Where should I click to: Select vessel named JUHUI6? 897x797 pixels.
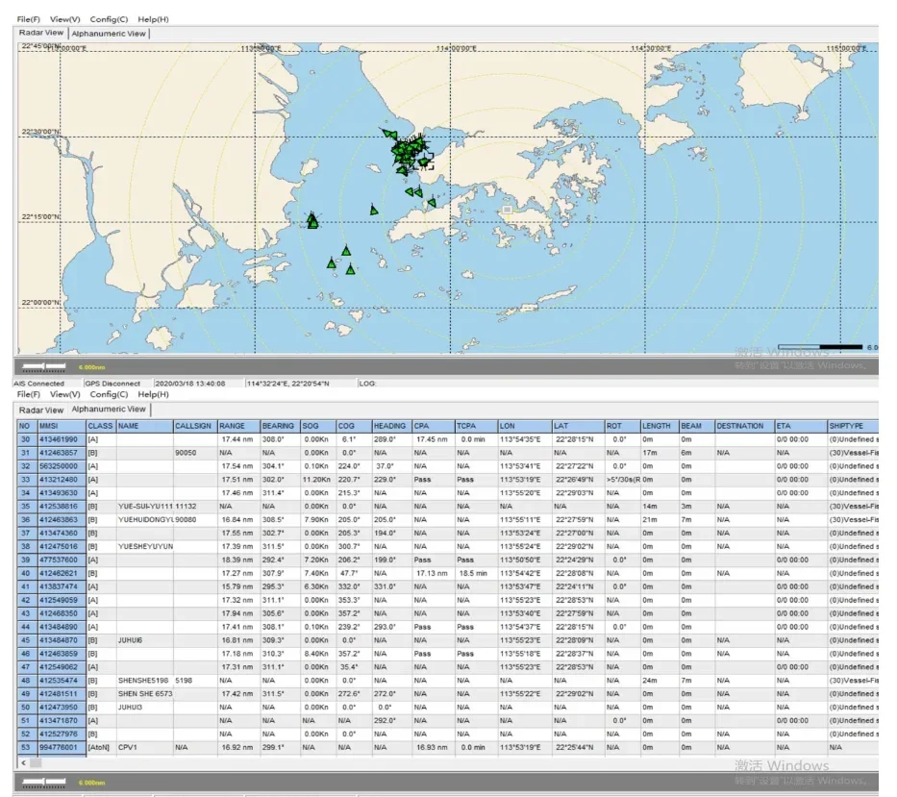pyautogui.click(x=448, y=640)
